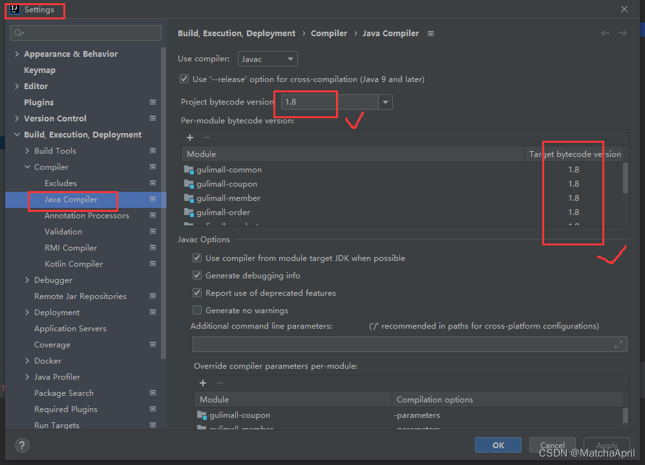Click the Project bytecode version 1.8 field

[330, 102]
